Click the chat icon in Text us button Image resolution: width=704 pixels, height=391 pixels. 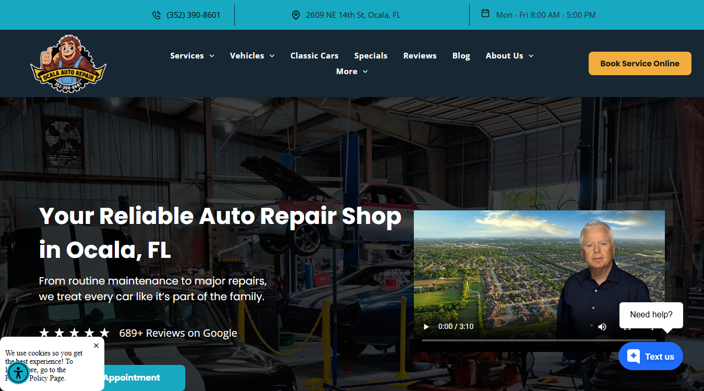(634, 357)
